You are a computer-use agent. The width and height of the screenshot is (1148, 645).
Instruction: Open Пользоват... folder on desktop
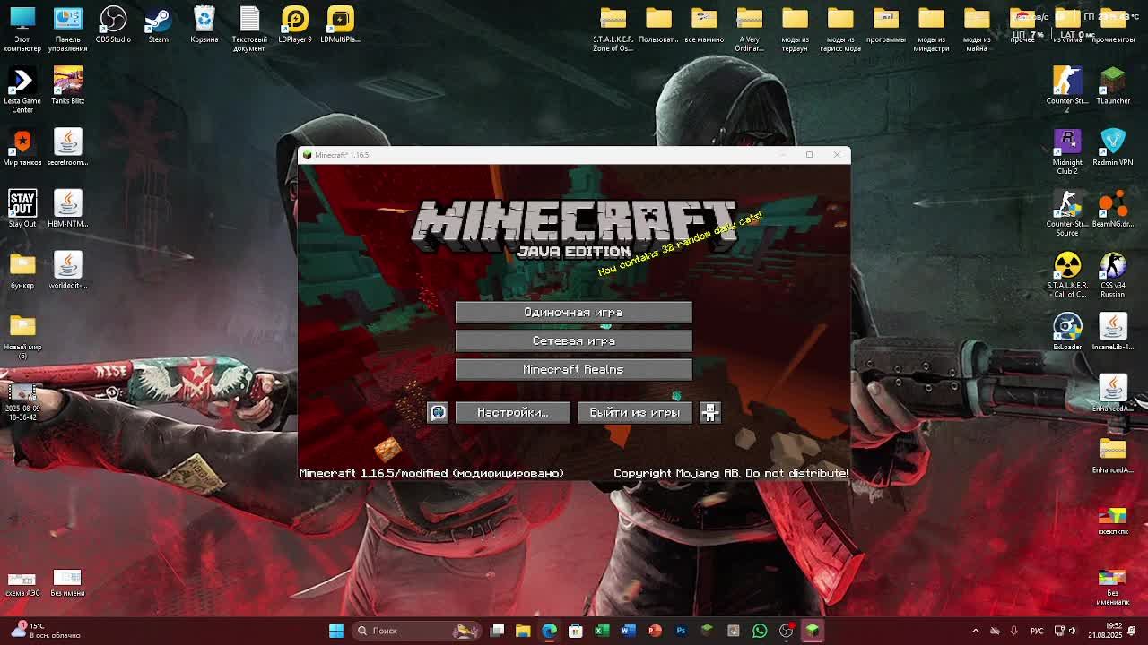658,24
